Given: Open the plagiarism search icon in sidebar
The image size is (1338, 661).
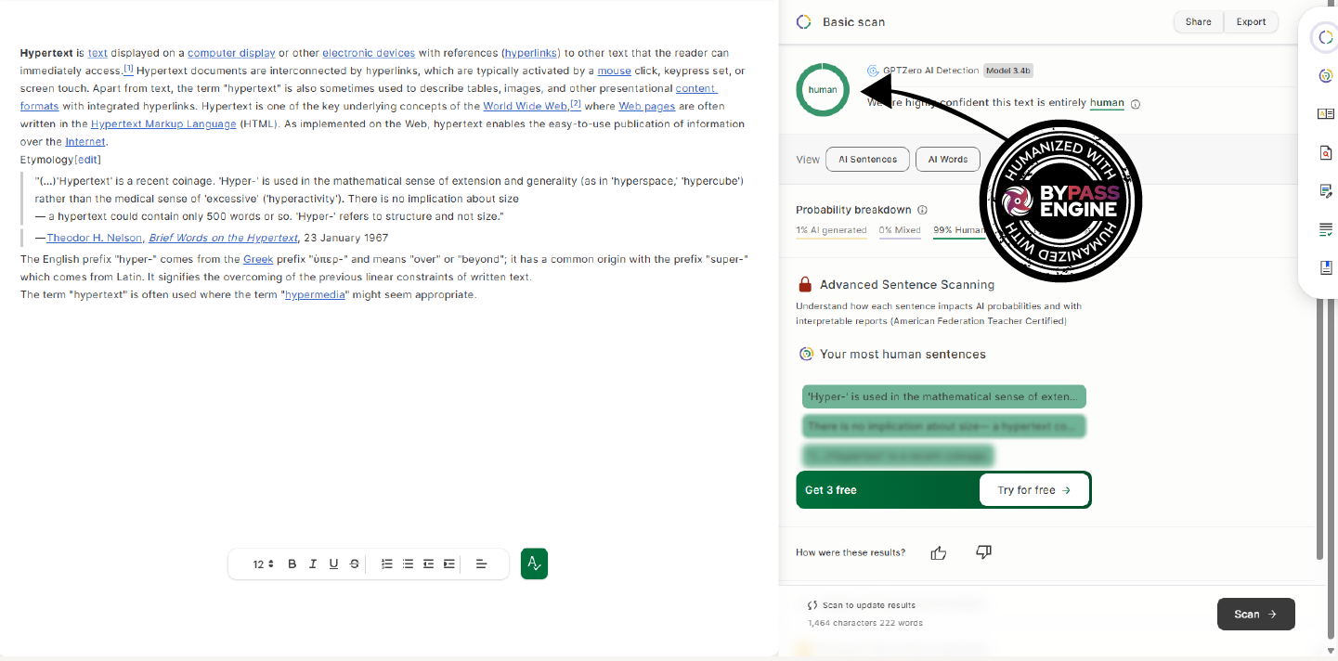Looking at the screenshot, I should 1326,152.
